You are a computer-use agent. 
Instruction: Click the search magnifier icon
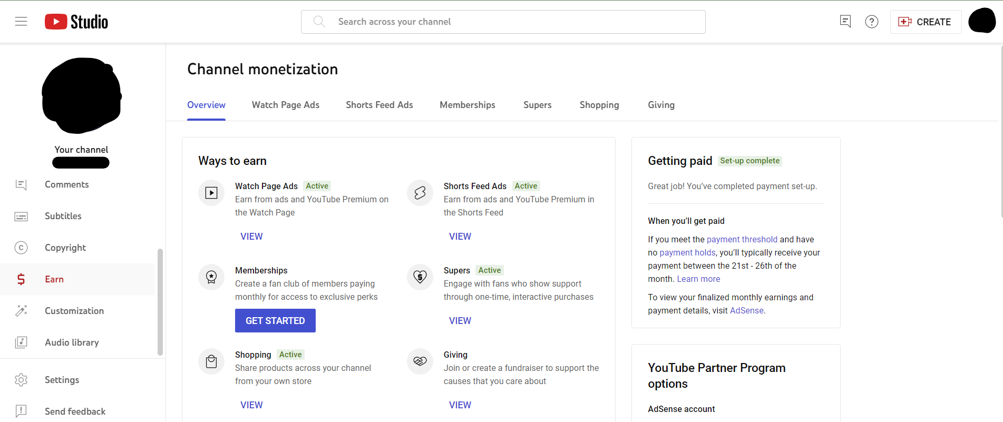pyautogui.click(x=319, y=22)
